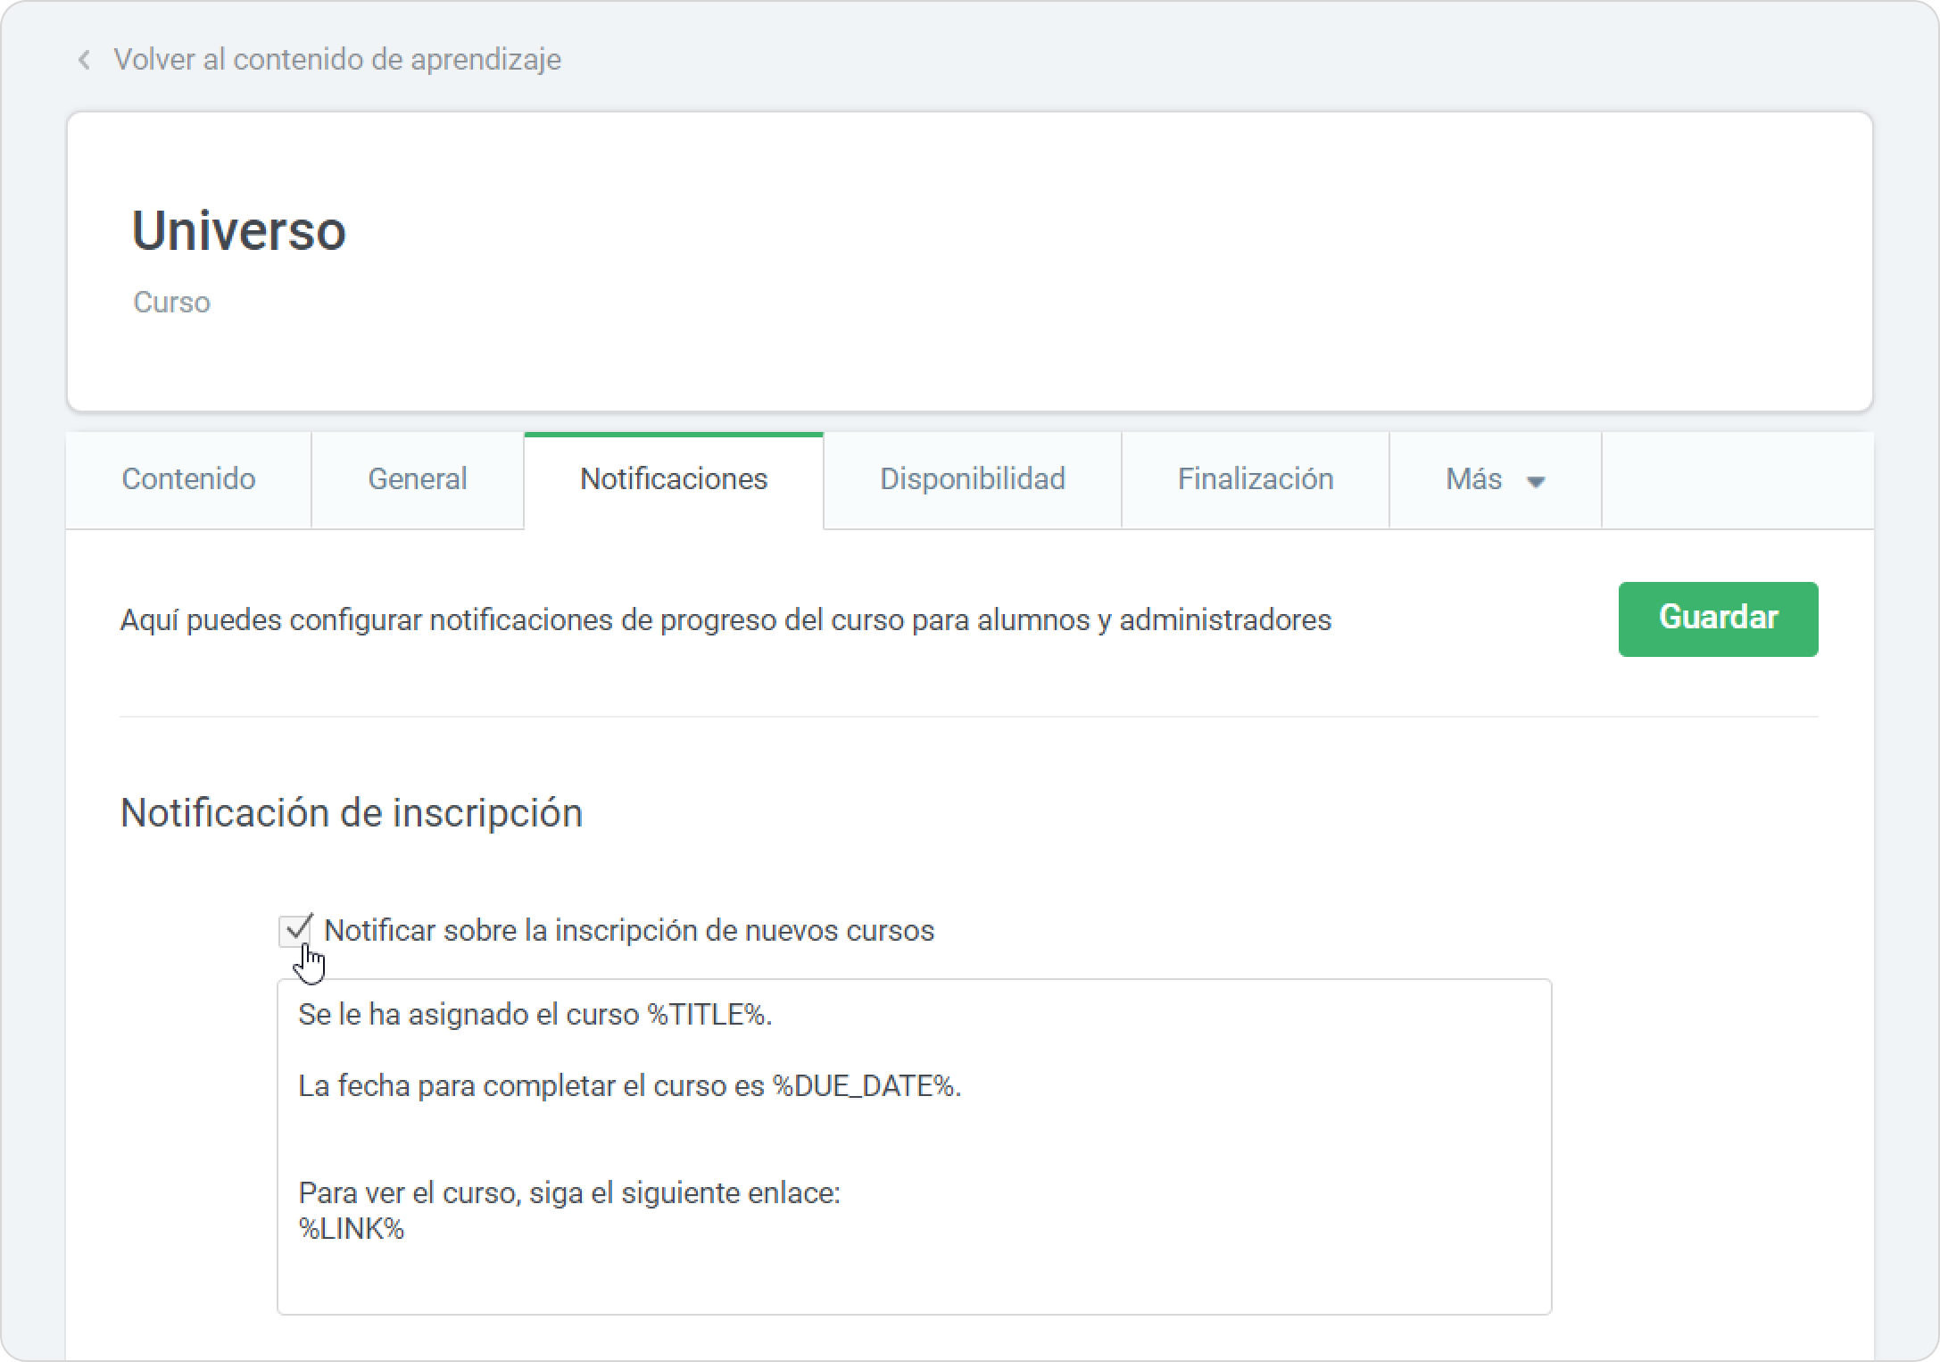Click the 'Curso' subtitle under the title
This screenshot has width=1940, height=1362.
click(171, 303)
